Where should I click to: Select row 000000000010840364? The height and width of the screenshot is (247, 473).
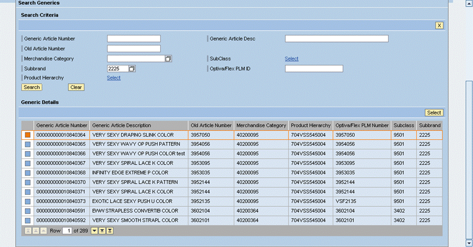[28, 135]
